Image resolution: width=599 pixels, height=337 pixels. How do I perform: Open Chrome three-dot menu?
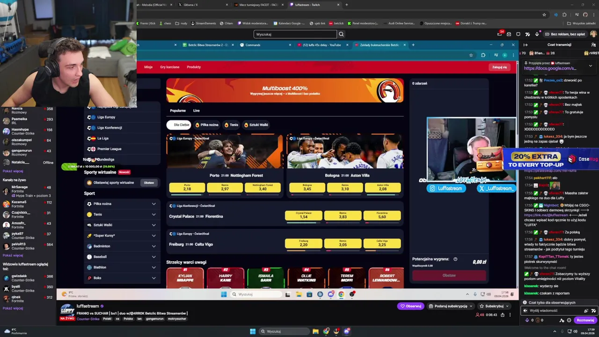coord(594,15)
